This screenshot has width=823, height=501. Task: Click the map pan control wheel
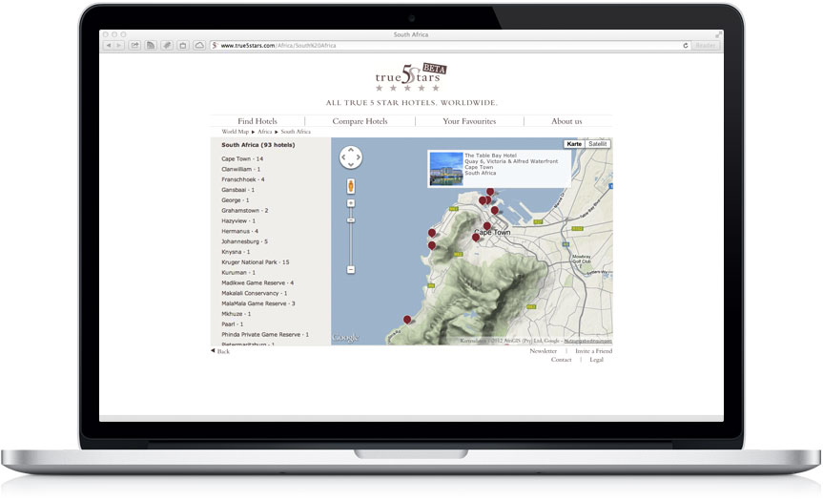click(351, 157)
